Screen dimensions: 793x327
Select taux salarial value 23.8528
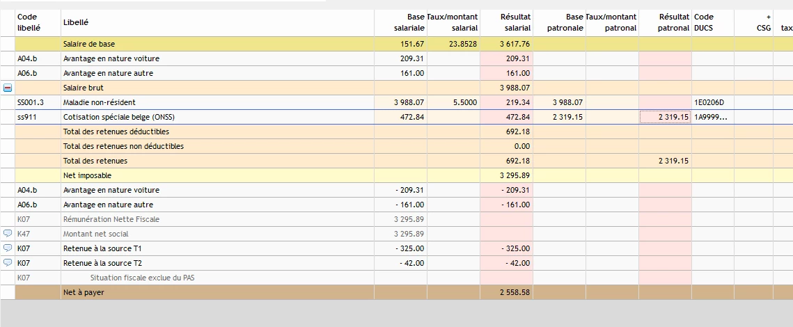pos(463,44)
